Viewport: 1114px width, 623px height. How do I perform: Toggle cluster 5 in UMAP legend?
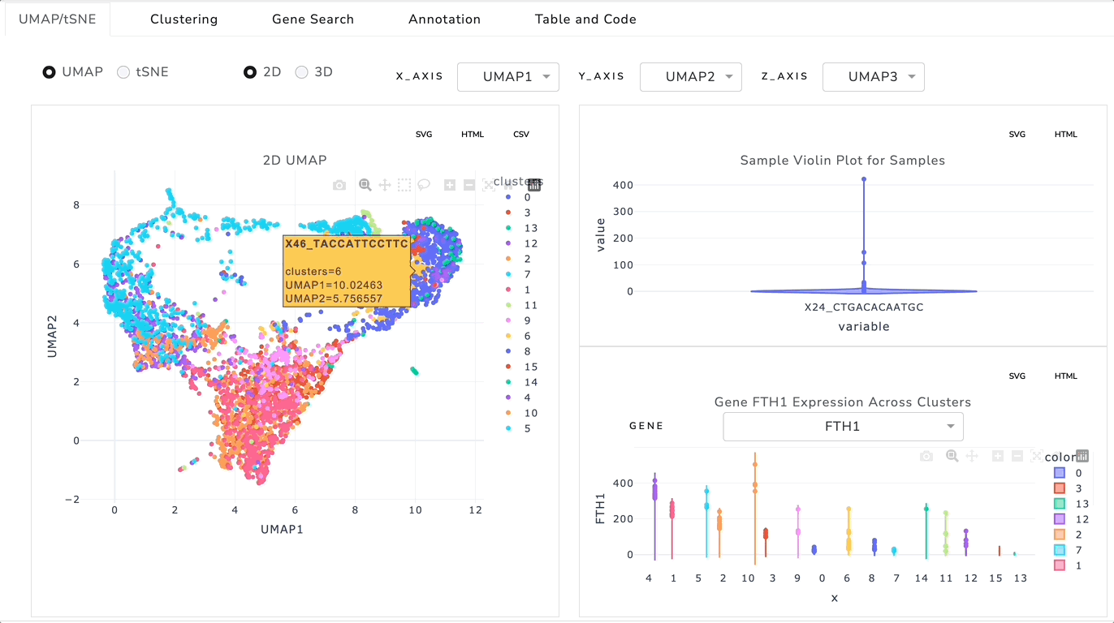518,428
